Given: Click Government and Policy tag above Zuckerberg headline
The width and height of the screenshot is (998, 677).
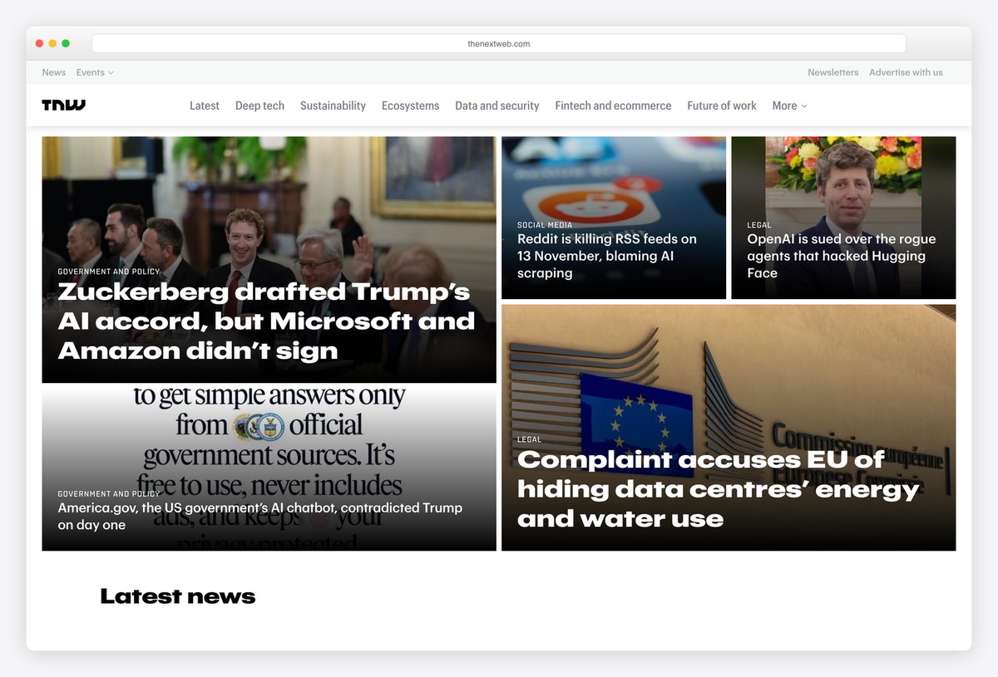Looking at the screenshot, I should point(109,272).
